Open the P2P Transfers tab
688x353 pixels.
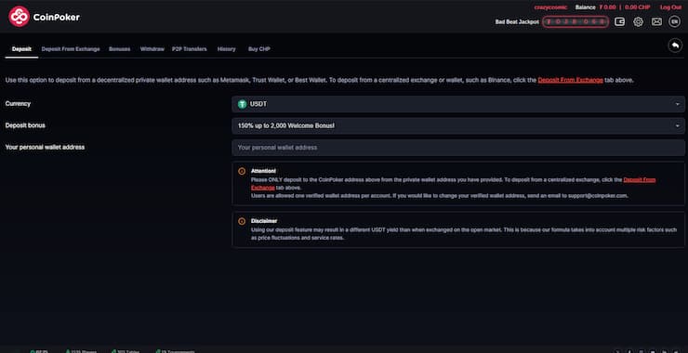(x=189, y=49)
